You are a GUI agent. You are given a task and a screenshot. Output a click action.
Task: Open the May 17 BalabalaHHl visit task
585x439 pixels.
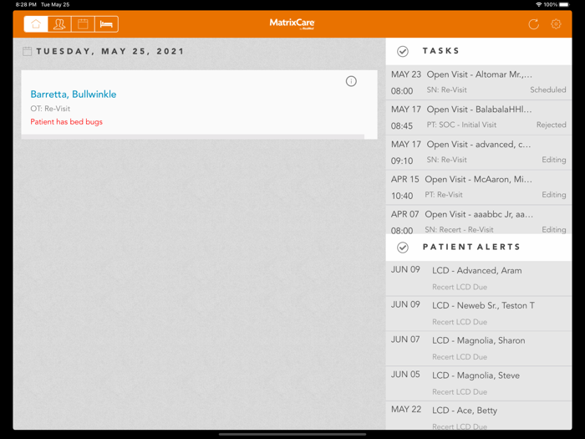point(479,118)
